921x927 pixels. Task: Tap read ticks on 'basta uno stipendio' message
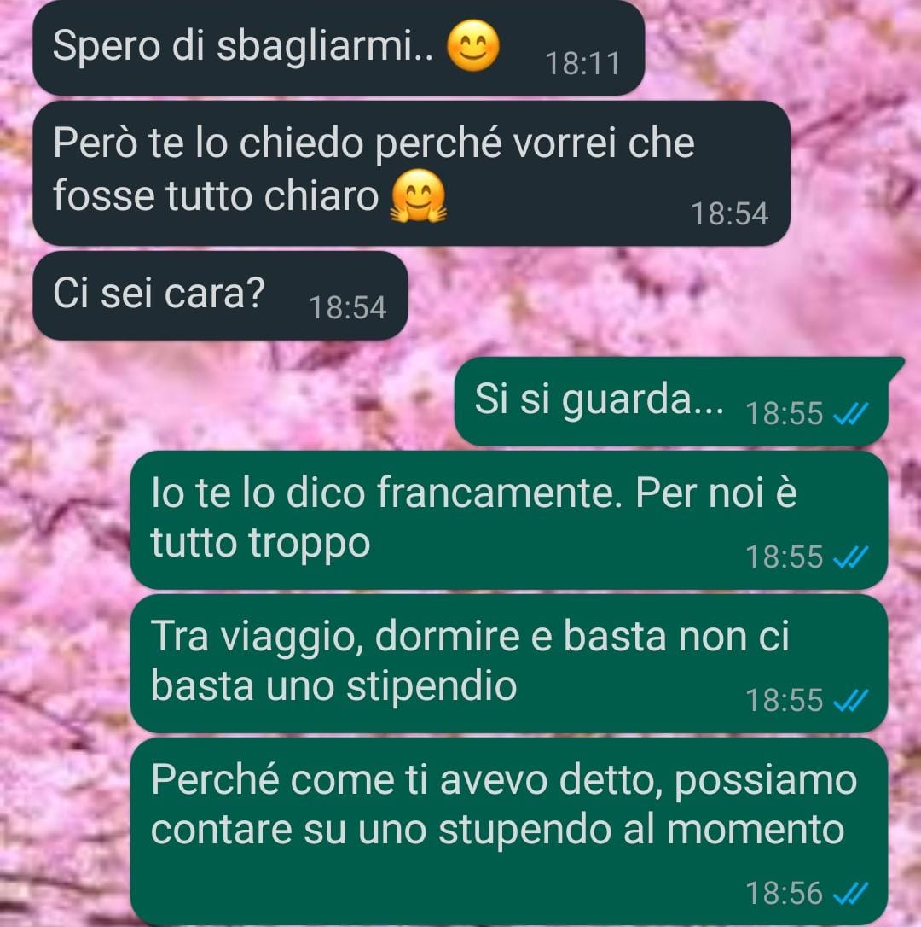pyautogui.click(x=851, y=701)
